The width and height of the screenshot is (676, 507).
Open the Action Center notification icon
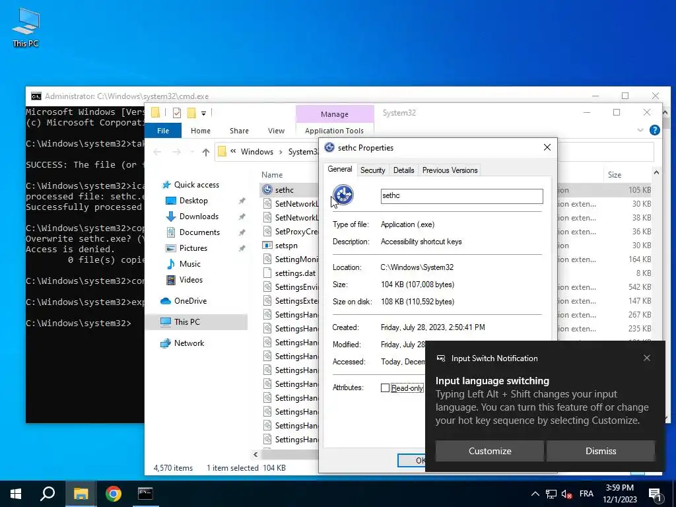(655, 494)
